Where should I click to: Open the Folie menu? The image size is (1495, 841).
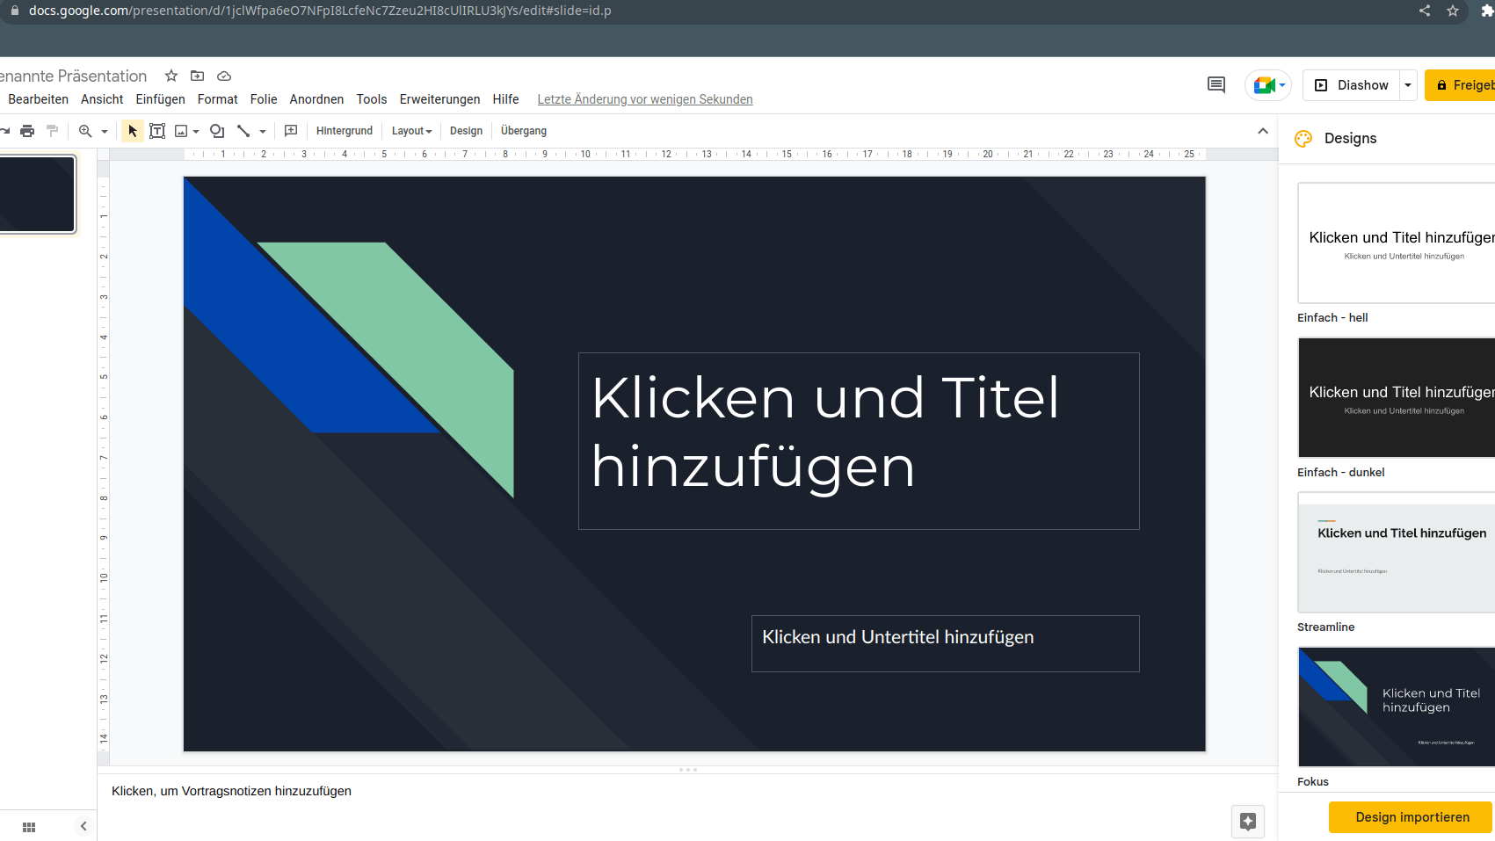tap(264, 99)
